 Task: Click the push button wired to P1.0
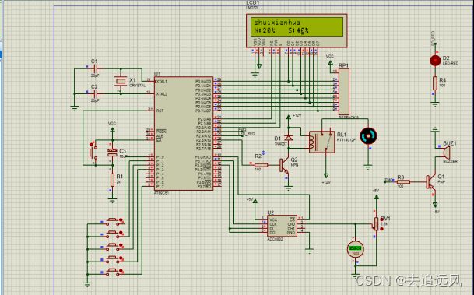112,222
